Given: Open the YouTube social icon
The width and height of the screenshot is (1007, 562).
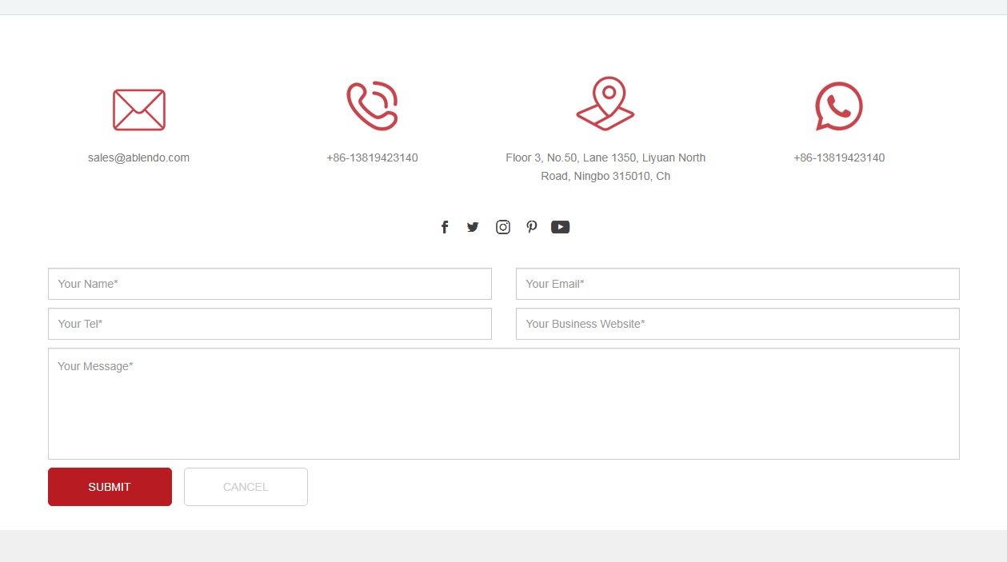Looking at the screenshot, I should pos(561,227).
